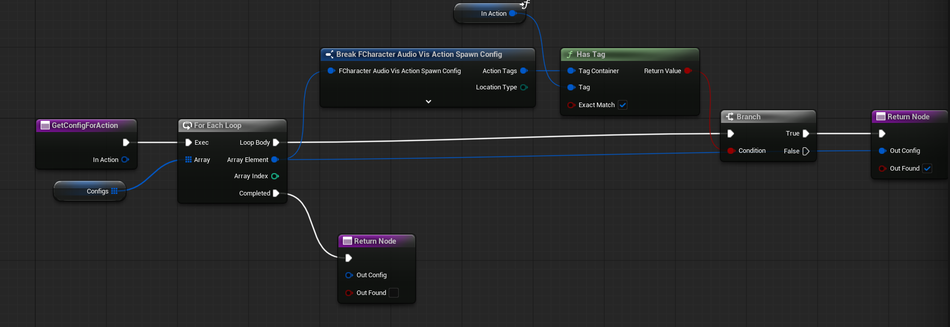Image resolution: width=950 pixels, height=327 pixels.
Task: Click the Has Tag Return Value pin
Action: [688, 71]
